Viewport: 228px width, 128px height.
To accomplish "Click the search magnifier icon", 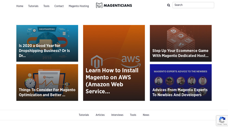I will [169, 5].
